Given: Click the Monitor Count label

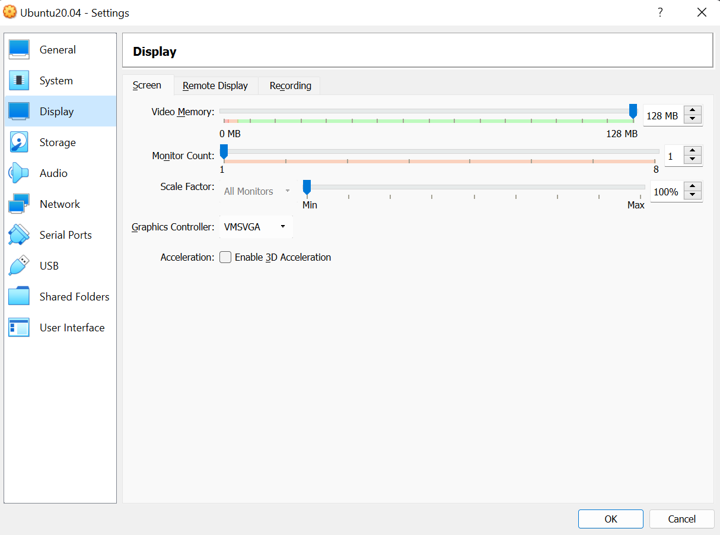Looking at the screenshot, I should (x=183, y=156).
